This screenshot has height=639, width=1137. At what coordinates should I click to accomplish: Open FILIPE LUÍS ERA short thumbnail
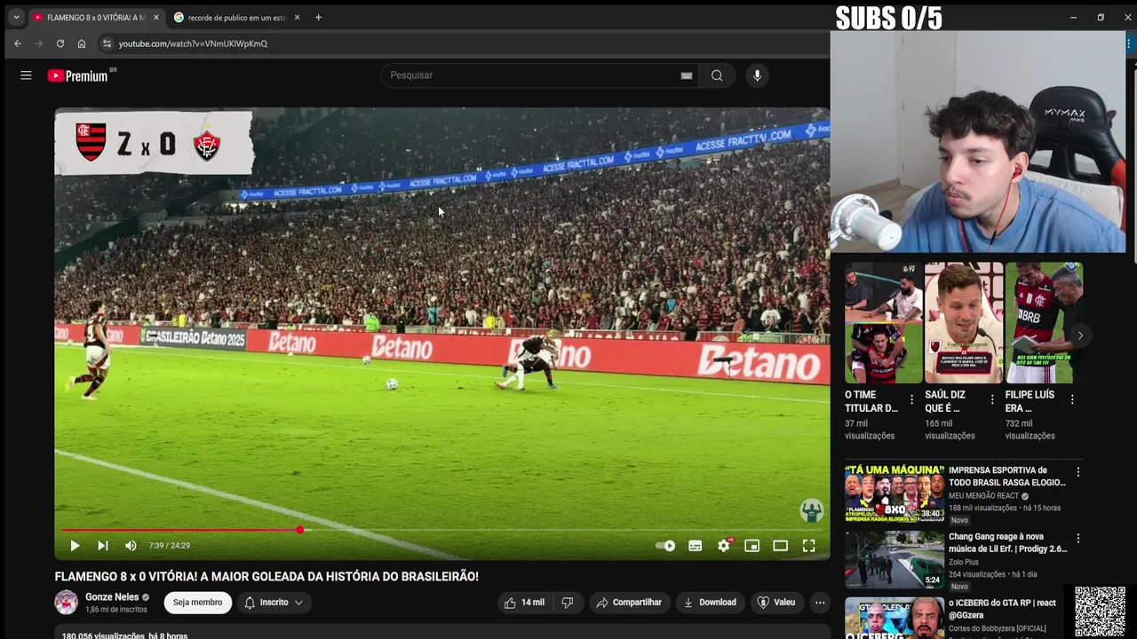(1044, 322)
